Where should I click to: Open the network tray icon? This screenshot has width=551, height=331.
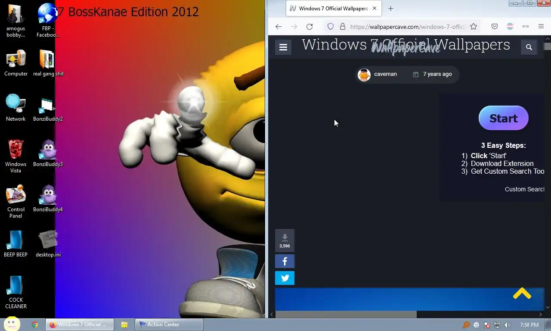tap(497, 325)
